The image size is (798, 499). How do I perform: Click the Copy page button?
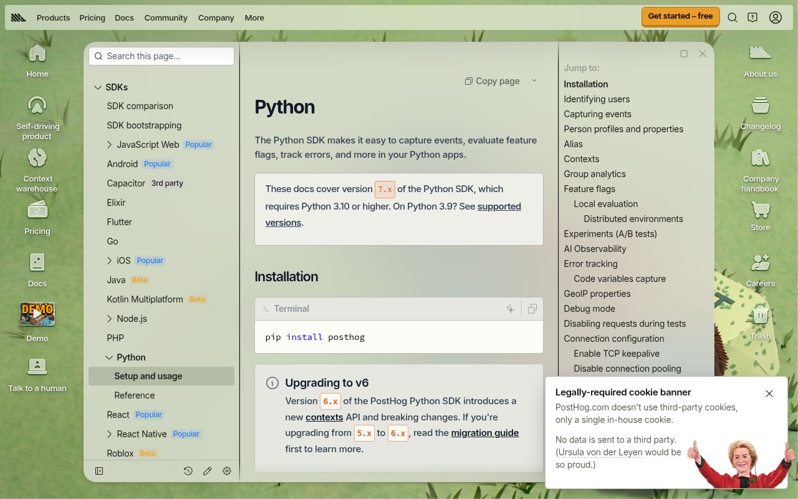(x=493, y=80)
